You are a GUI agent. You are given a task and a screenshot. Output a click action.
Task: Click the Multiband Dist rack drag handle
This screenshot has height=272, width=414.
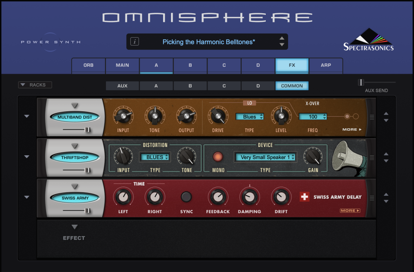(372, 117)
